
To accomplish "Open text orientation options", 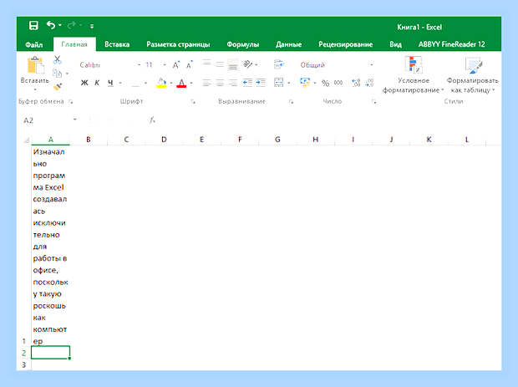I will pos(250,64).
